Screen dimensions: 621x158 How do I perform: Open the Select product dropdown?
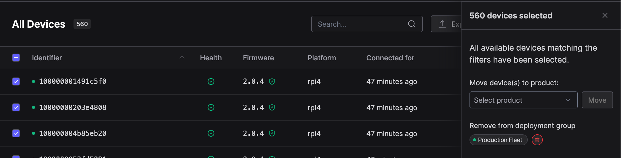click(523, 100)
